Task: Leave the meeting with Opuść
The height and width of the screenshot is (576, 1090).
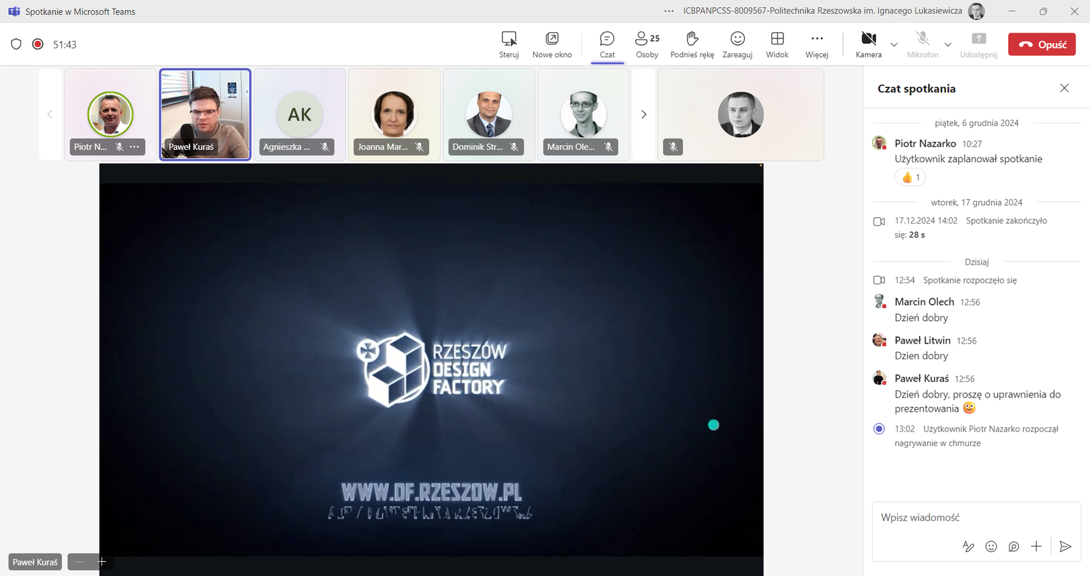Action: click(1042, 44)
